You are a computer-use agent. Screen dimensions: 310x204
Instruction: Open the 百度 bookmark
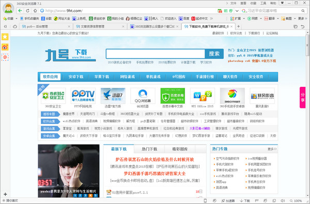184,19
